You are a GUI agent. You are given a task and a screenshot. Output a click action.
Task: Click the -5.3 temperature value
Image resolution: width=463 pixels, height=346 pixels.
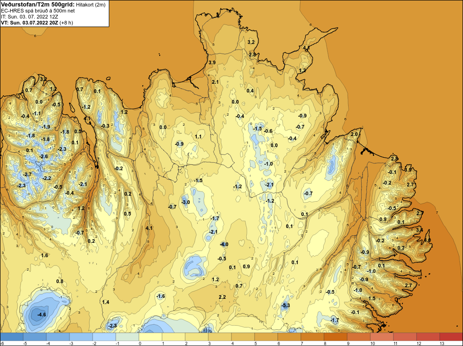[x=286, y=305]
